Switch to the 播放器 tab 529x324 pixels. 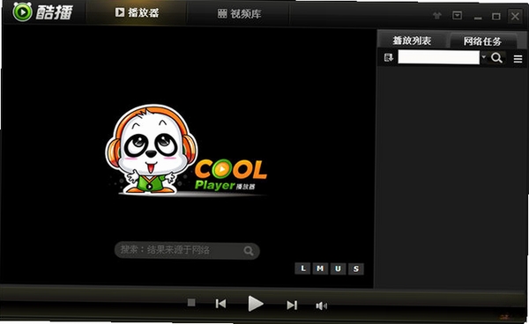[x=137, y=13]
